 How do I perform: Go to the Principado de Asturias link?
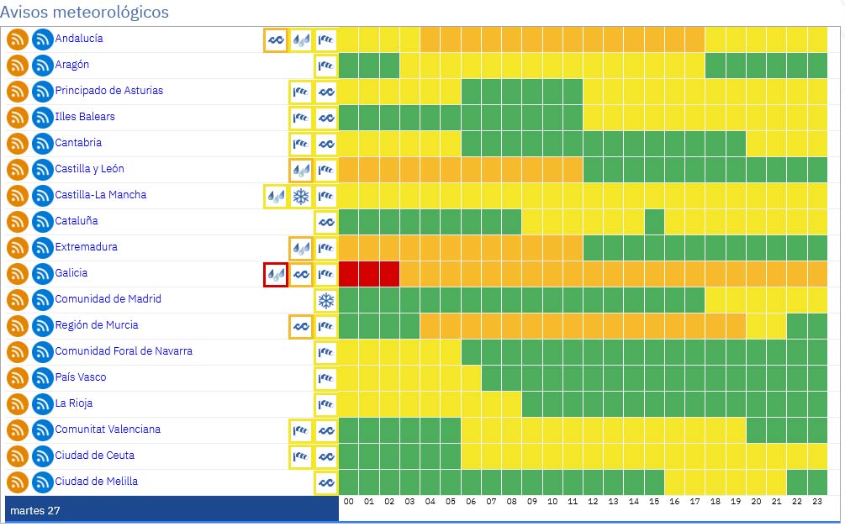109,91
